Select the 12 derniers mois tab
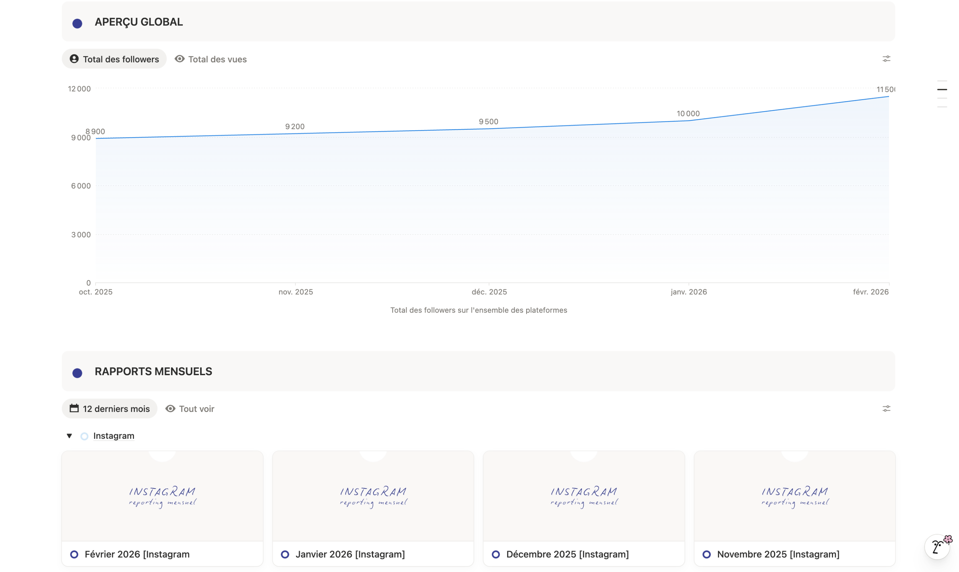The height and width of the screenshot is (572, 959). (110, 409)
